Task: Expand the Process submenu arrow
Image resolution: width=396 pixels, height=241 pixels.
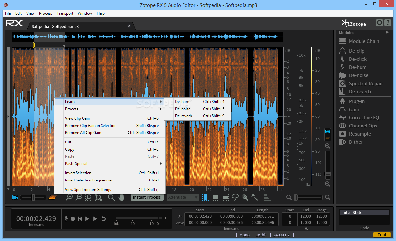Action: click(x=161, y=109)
